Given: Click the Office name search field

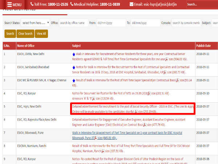Looking at the screenshot, I should (x=73, y=23).
